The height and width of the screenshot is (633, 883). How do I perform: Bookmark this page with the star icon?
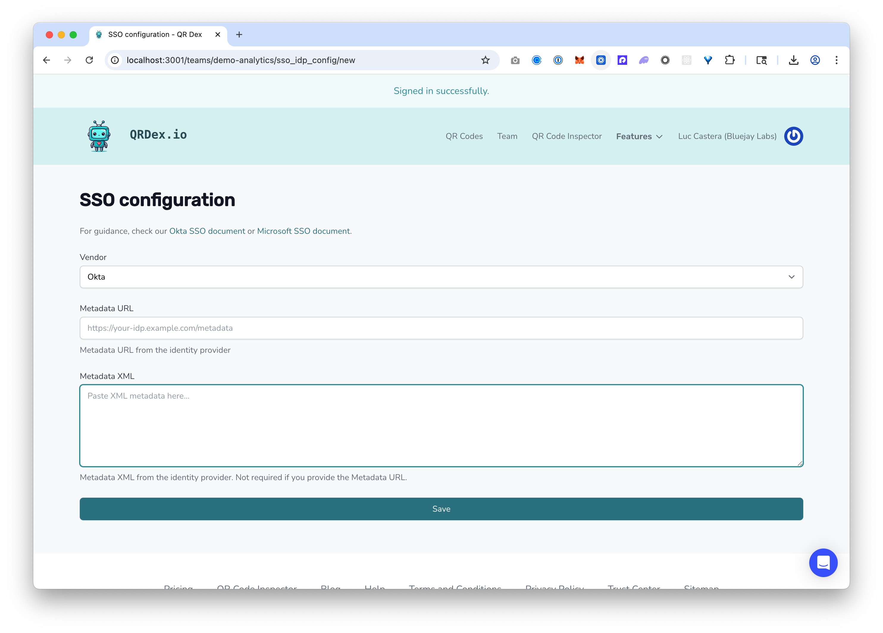(x=485, y=60)
